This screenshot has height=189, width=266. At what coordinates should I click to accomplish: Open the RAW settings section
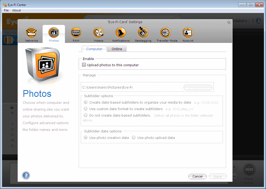76,35
